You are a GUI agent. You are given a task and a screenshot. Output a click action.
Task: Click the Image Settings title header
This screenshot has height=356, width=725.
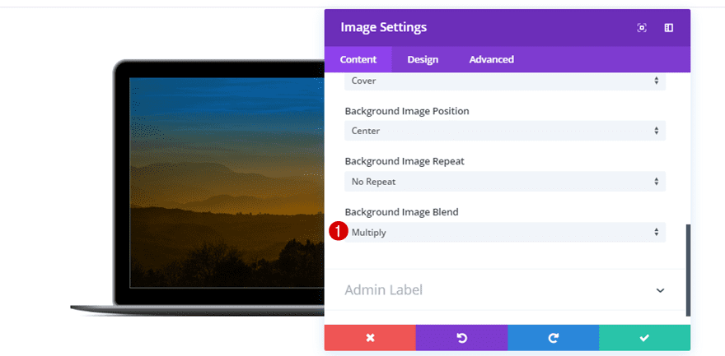(384, 28)
